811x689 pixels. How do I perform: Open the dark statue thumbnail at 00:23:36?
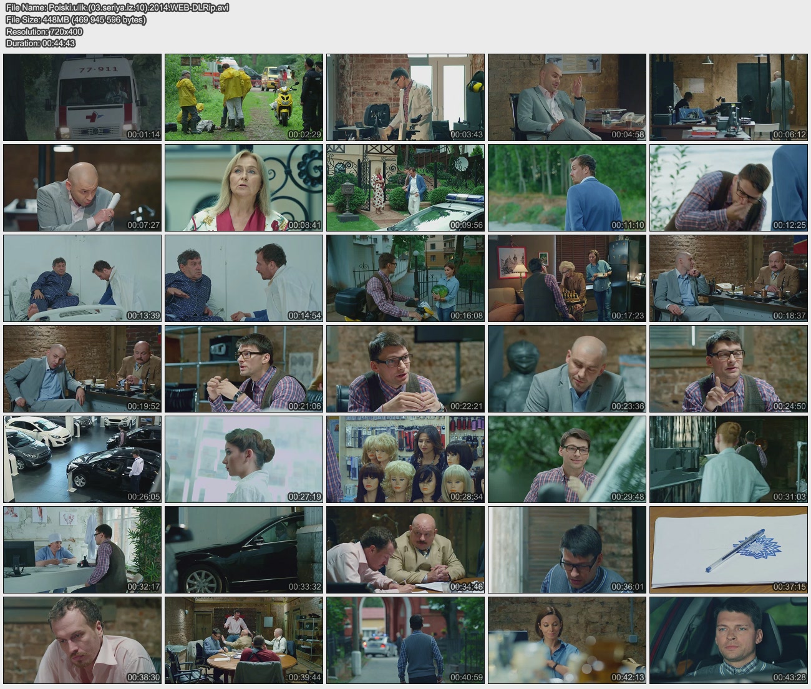click(567, 369)
